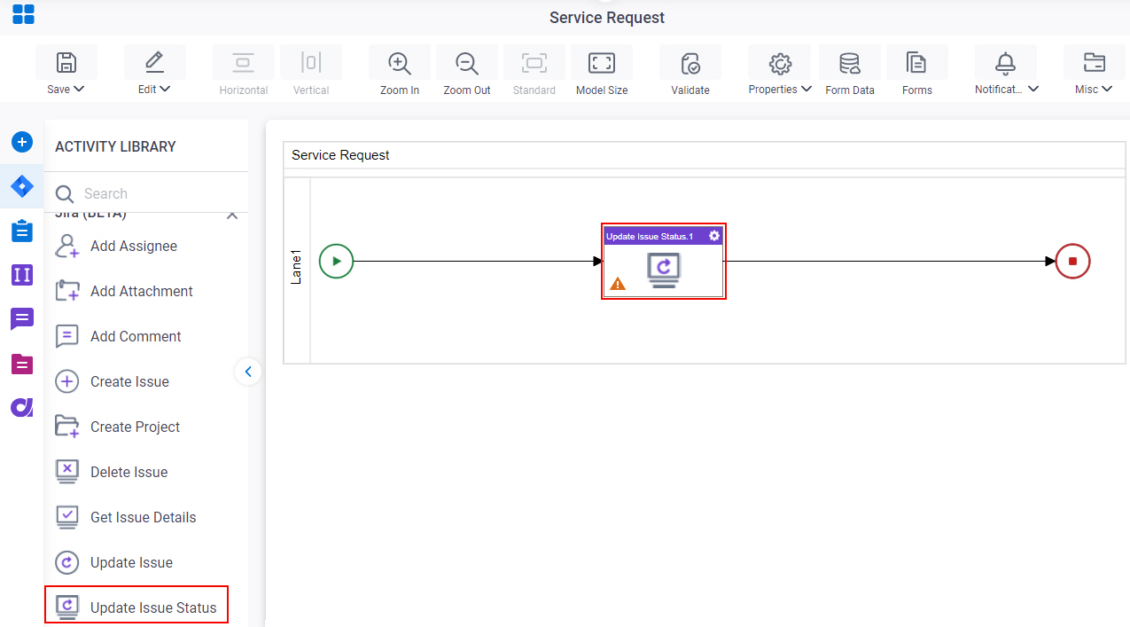Click the Zoom Out magnifier icon

pos(467,63)
